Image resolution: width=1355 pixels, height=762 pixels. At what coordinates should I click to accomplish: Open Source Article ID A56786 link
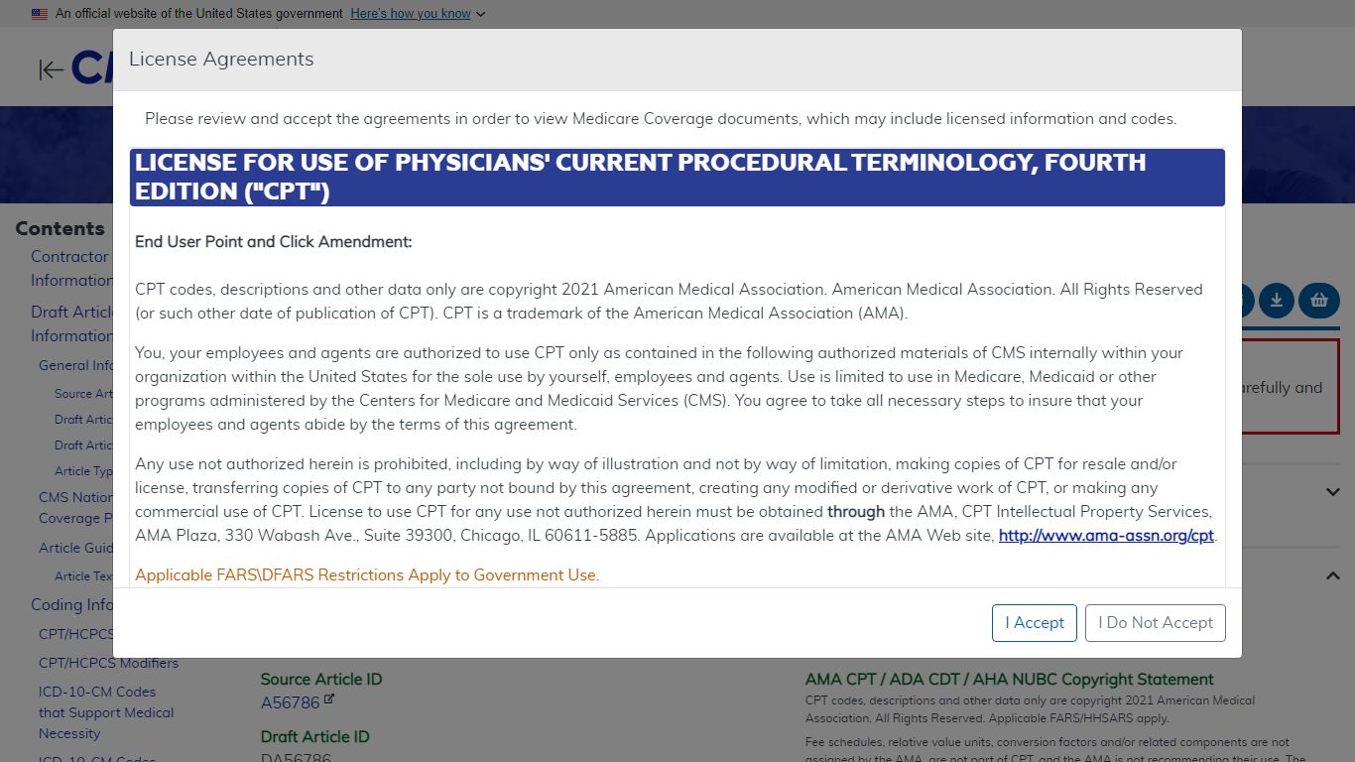pyautogui.click(x=290, y=702)
